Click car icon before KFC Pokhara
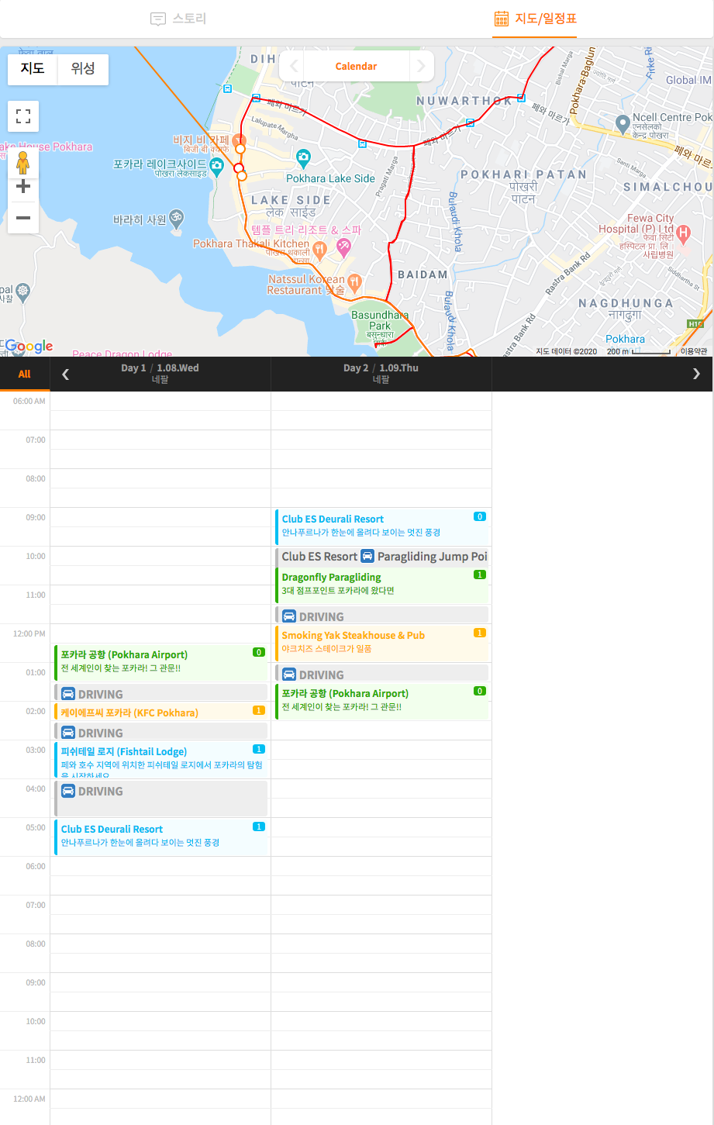714x1125 pixels. pos(68,694)
